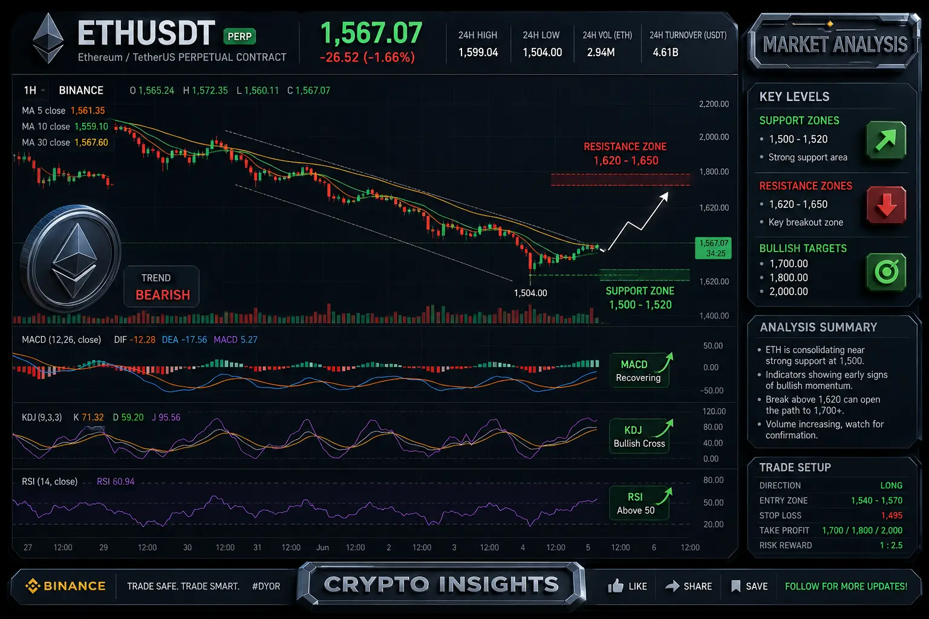Click the #DYOR hashtag

[266, 586]
